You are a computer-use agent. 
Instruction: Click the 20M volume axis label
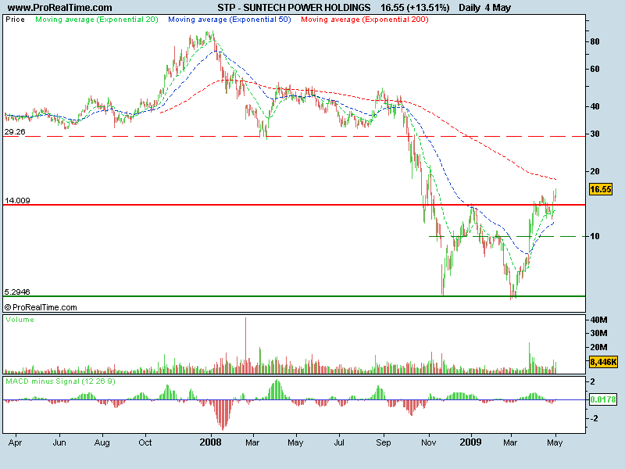[x=598, y=347]
